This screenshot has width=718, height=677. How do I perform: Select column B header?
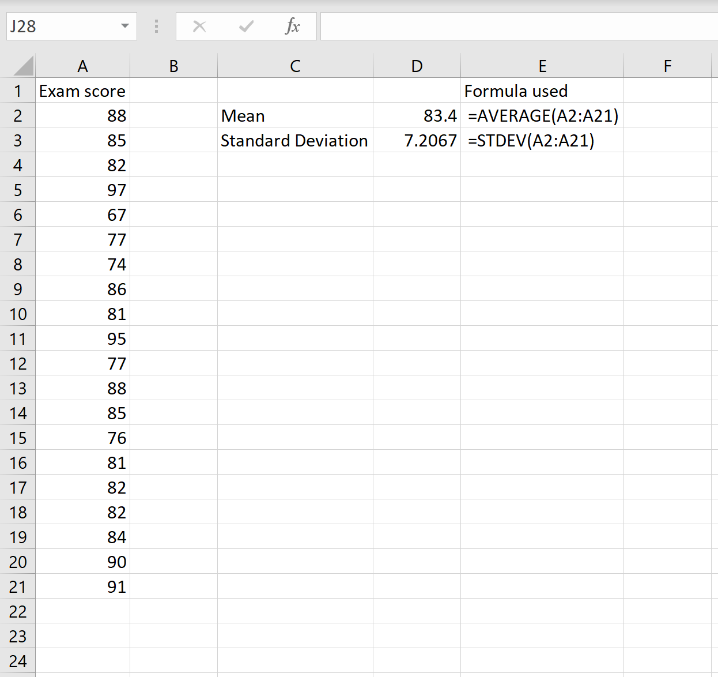tap(174, 66)
